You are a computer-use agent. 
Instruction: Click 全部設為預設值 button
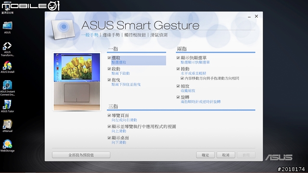point(81,155)
